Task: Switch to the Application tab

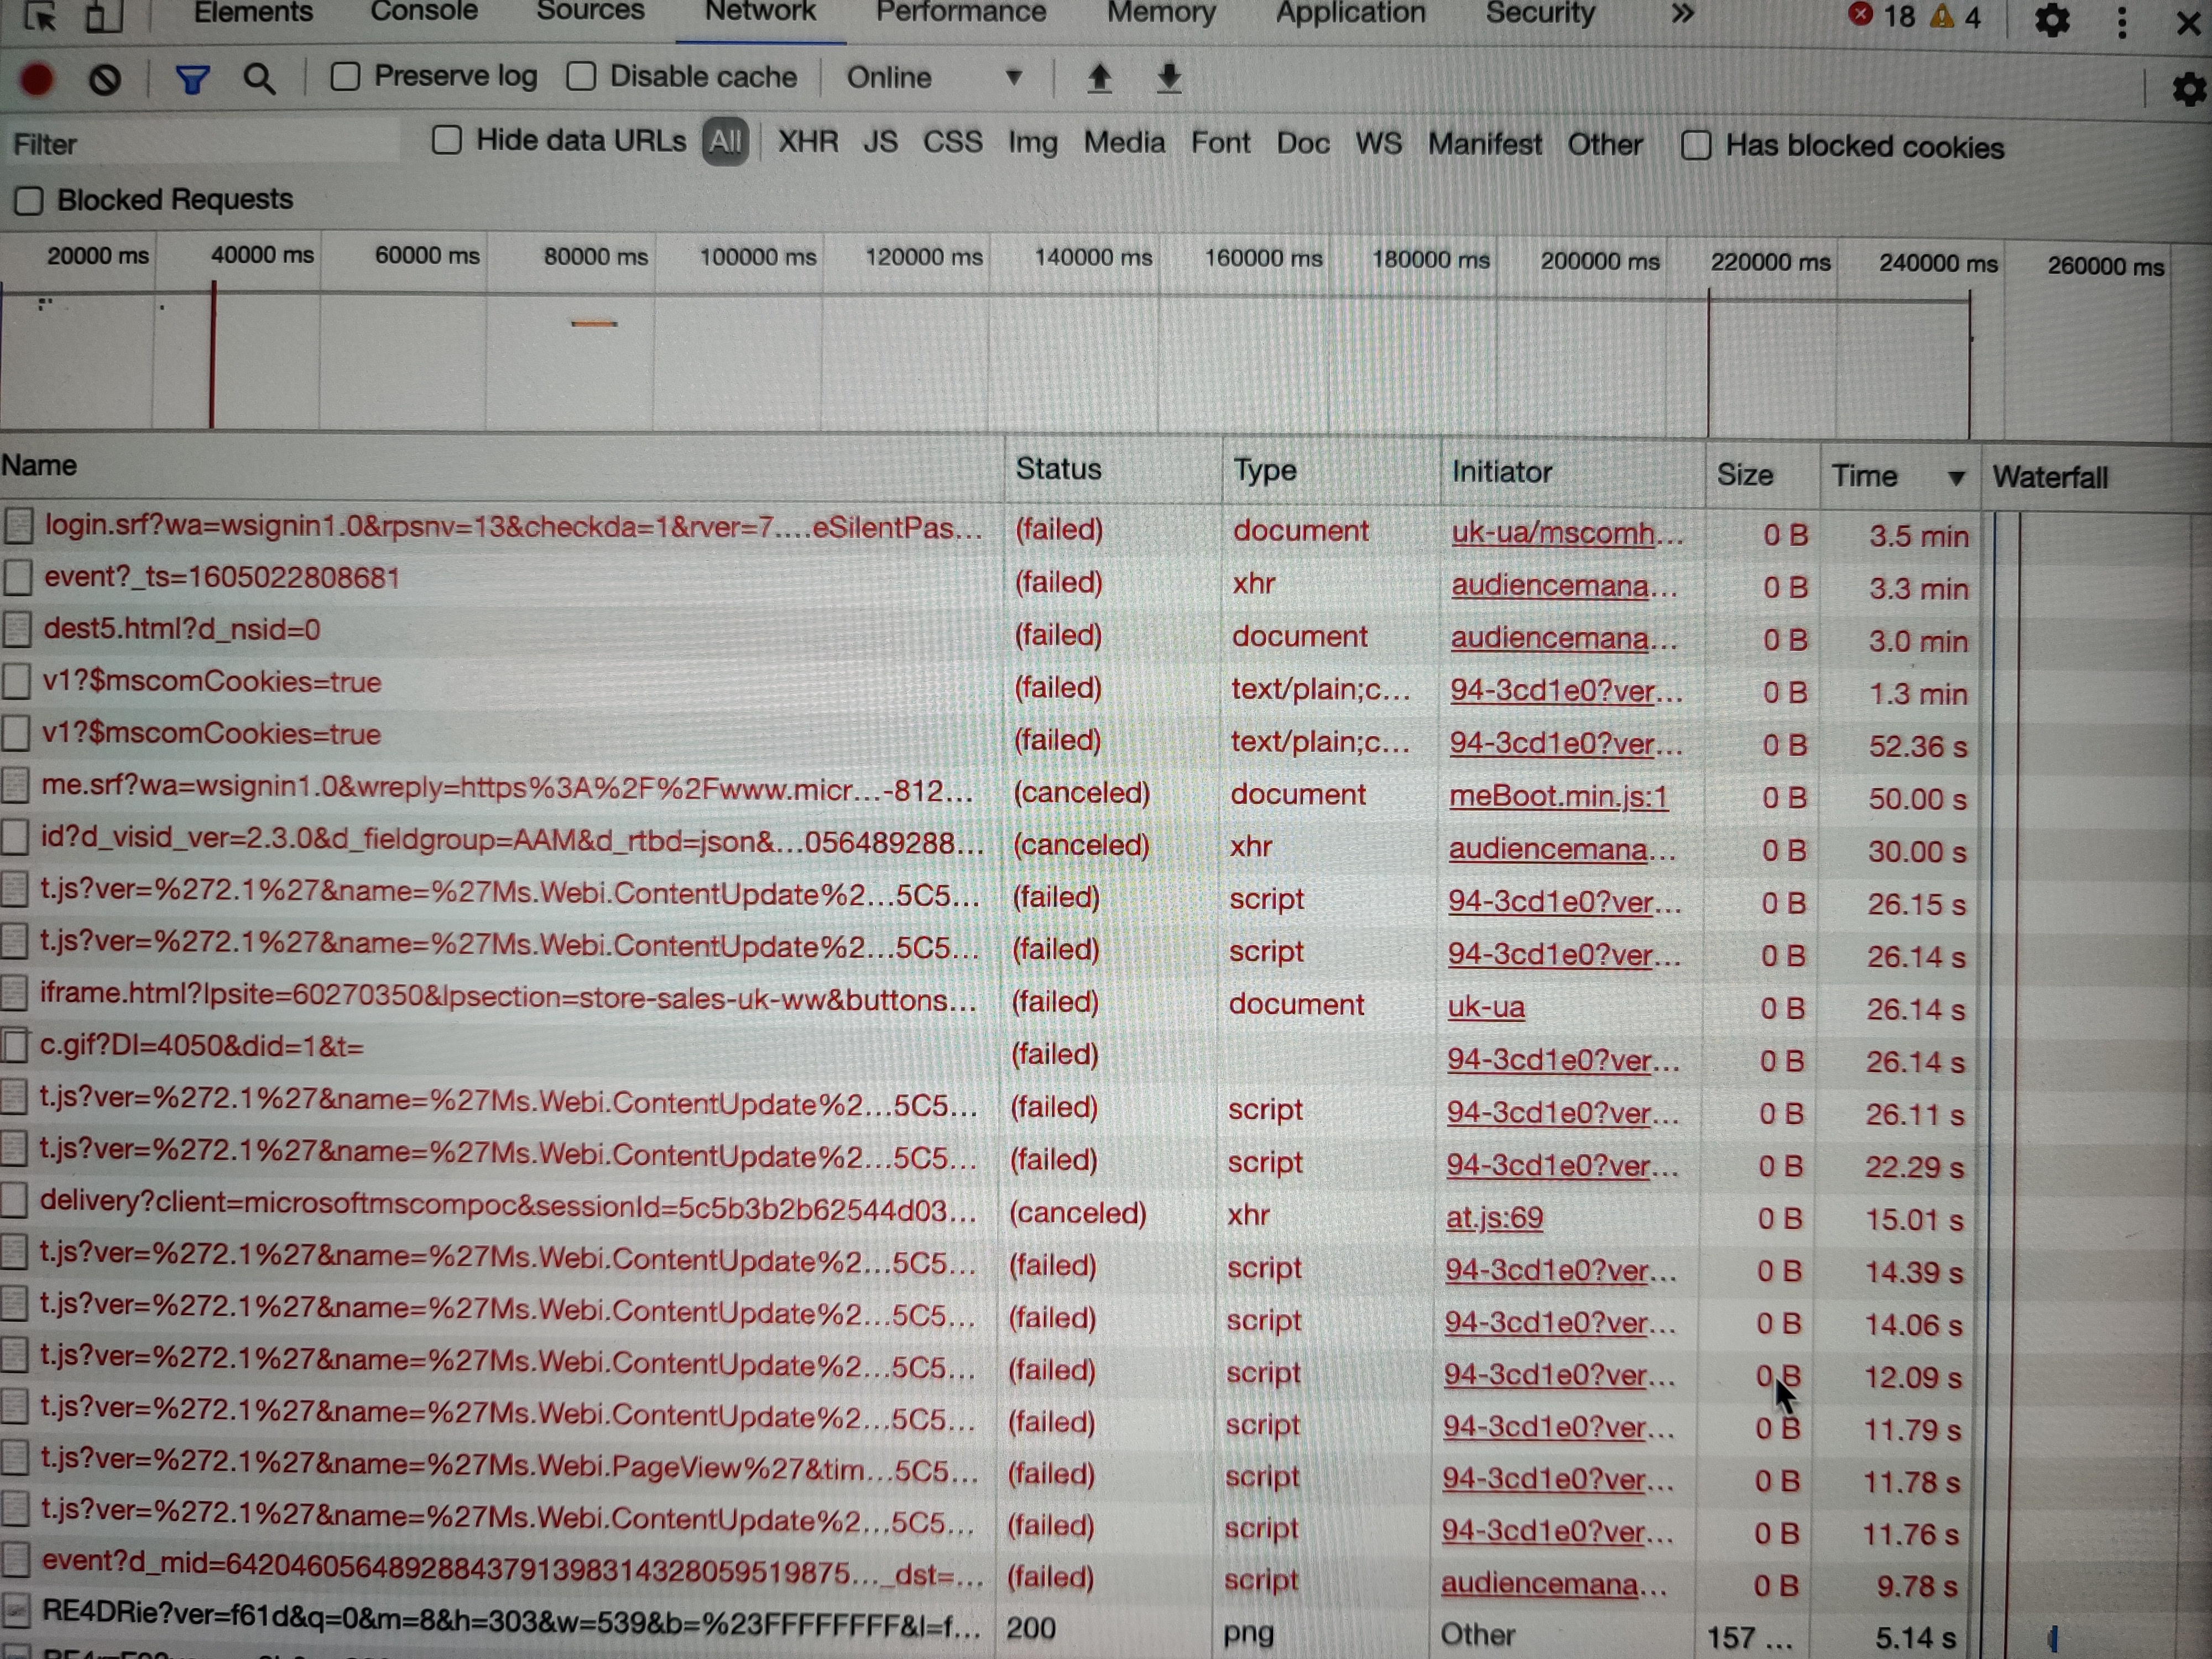Action: pyautogui.click(x=1350, y=13)
